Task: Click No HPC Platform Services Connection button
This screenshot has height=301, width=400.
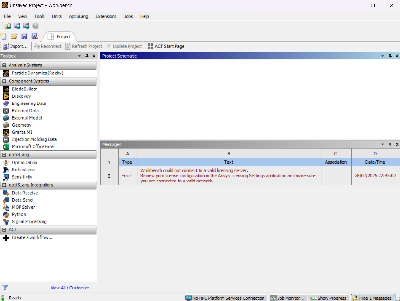Action: [x=225, y=298]
